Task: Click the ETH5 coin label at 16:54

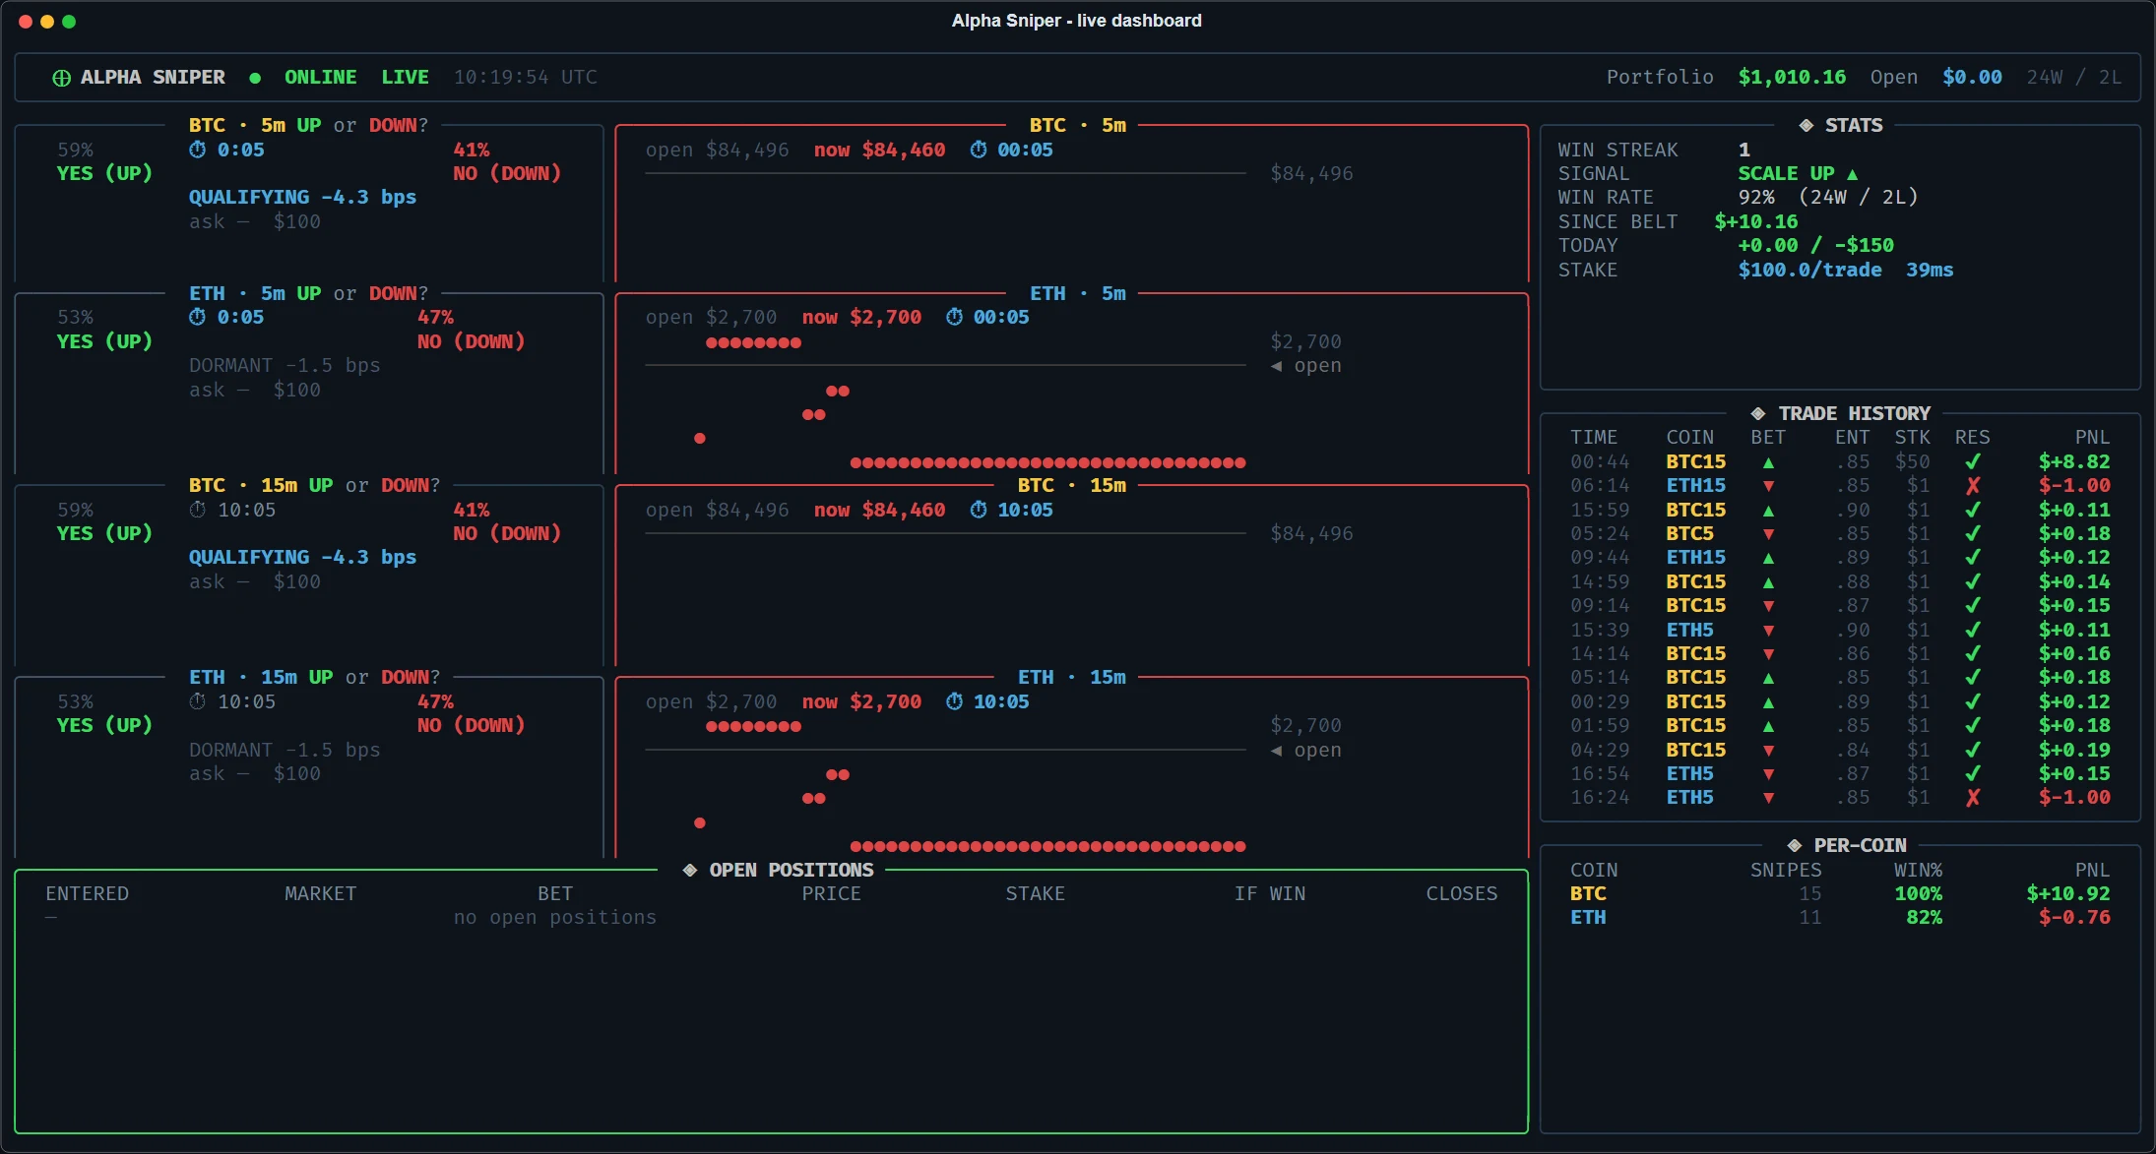Action: tap(1690, 773)
